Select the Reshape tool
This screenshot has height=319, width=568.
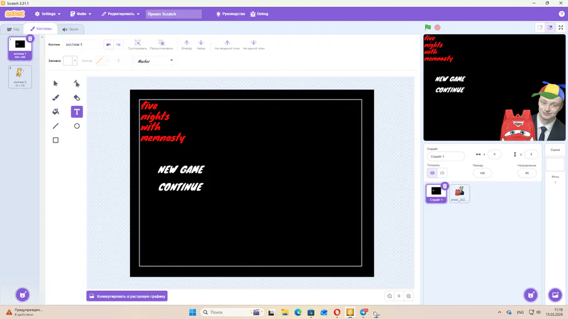point(77,84)
